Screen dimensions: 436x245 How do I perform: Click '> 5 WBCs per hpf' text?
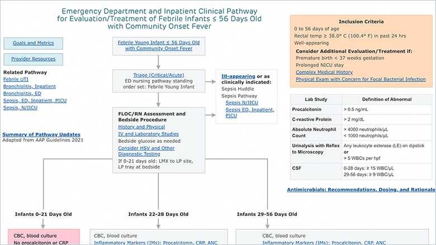tap(362, 158)
